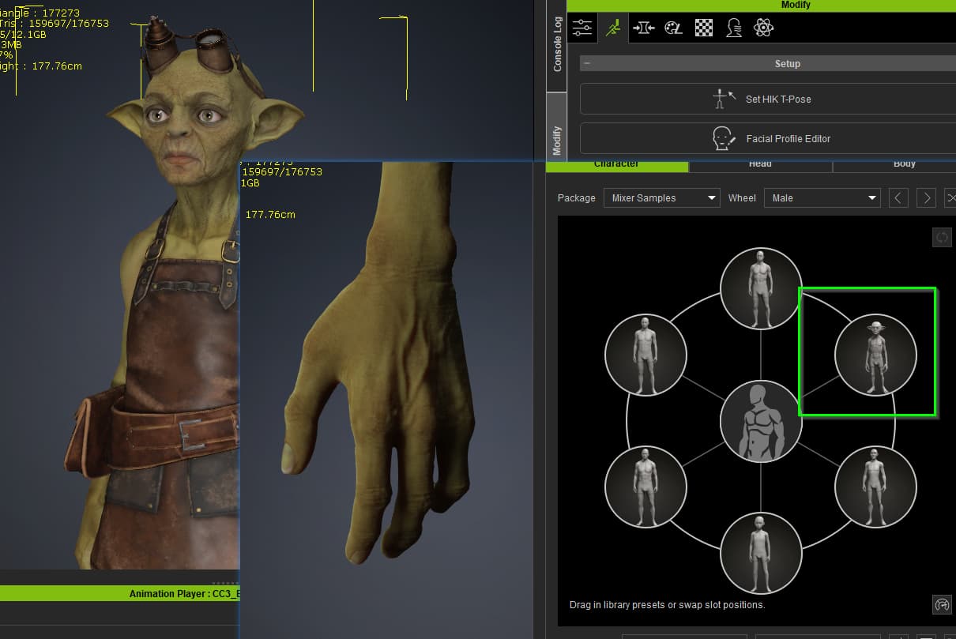Click the gauge icon below the wheel
This screenshot has height=639, width=956.
[942, 605]
